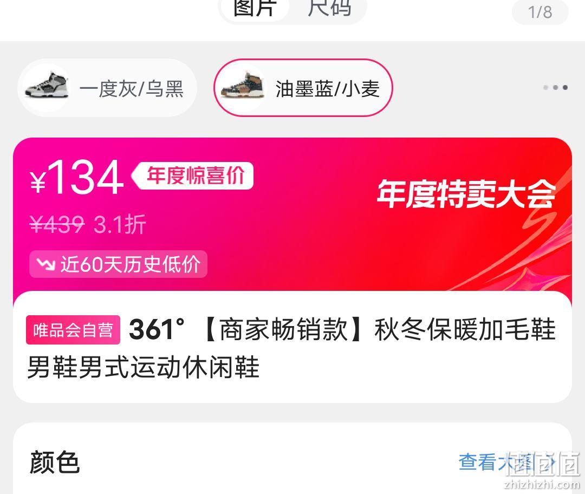The height and width of the screenshot is (494, 585).
Task: Switch to the 尺码 tab
Action: click(329, 8)
